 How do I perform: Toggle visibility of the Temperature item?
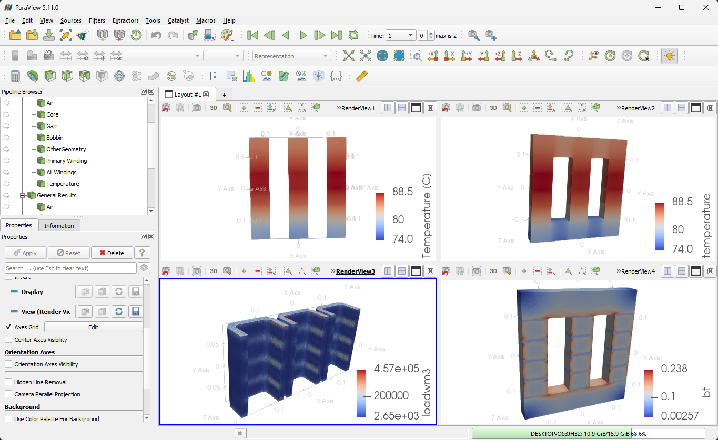[7, 184]
